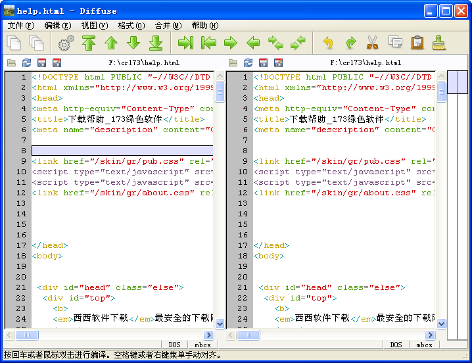Click the left pane DOS format label
The image size is (472, 363).
174,345
